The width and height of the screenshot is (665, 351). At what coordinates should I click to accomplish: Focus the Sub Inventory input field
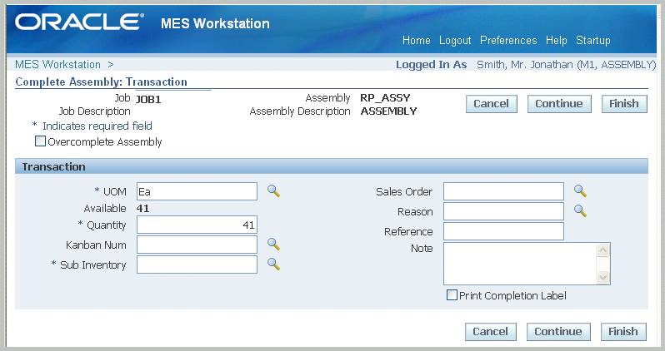(x=197, y=264)
